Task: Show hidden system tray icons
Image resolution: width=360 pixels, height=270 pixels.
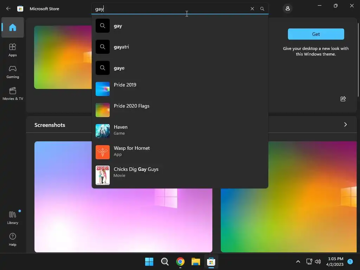Action: pos(298,262)
